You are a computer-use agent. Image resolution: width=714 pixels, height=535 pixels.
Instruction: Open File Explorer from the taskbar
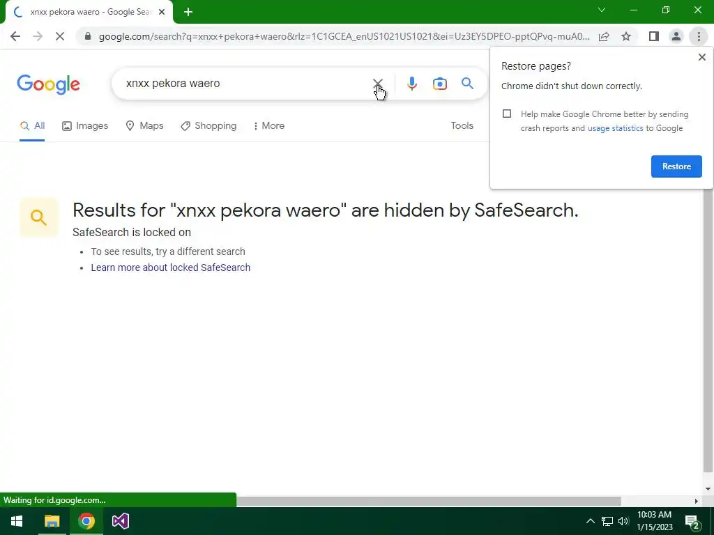(x=52, y=521)
